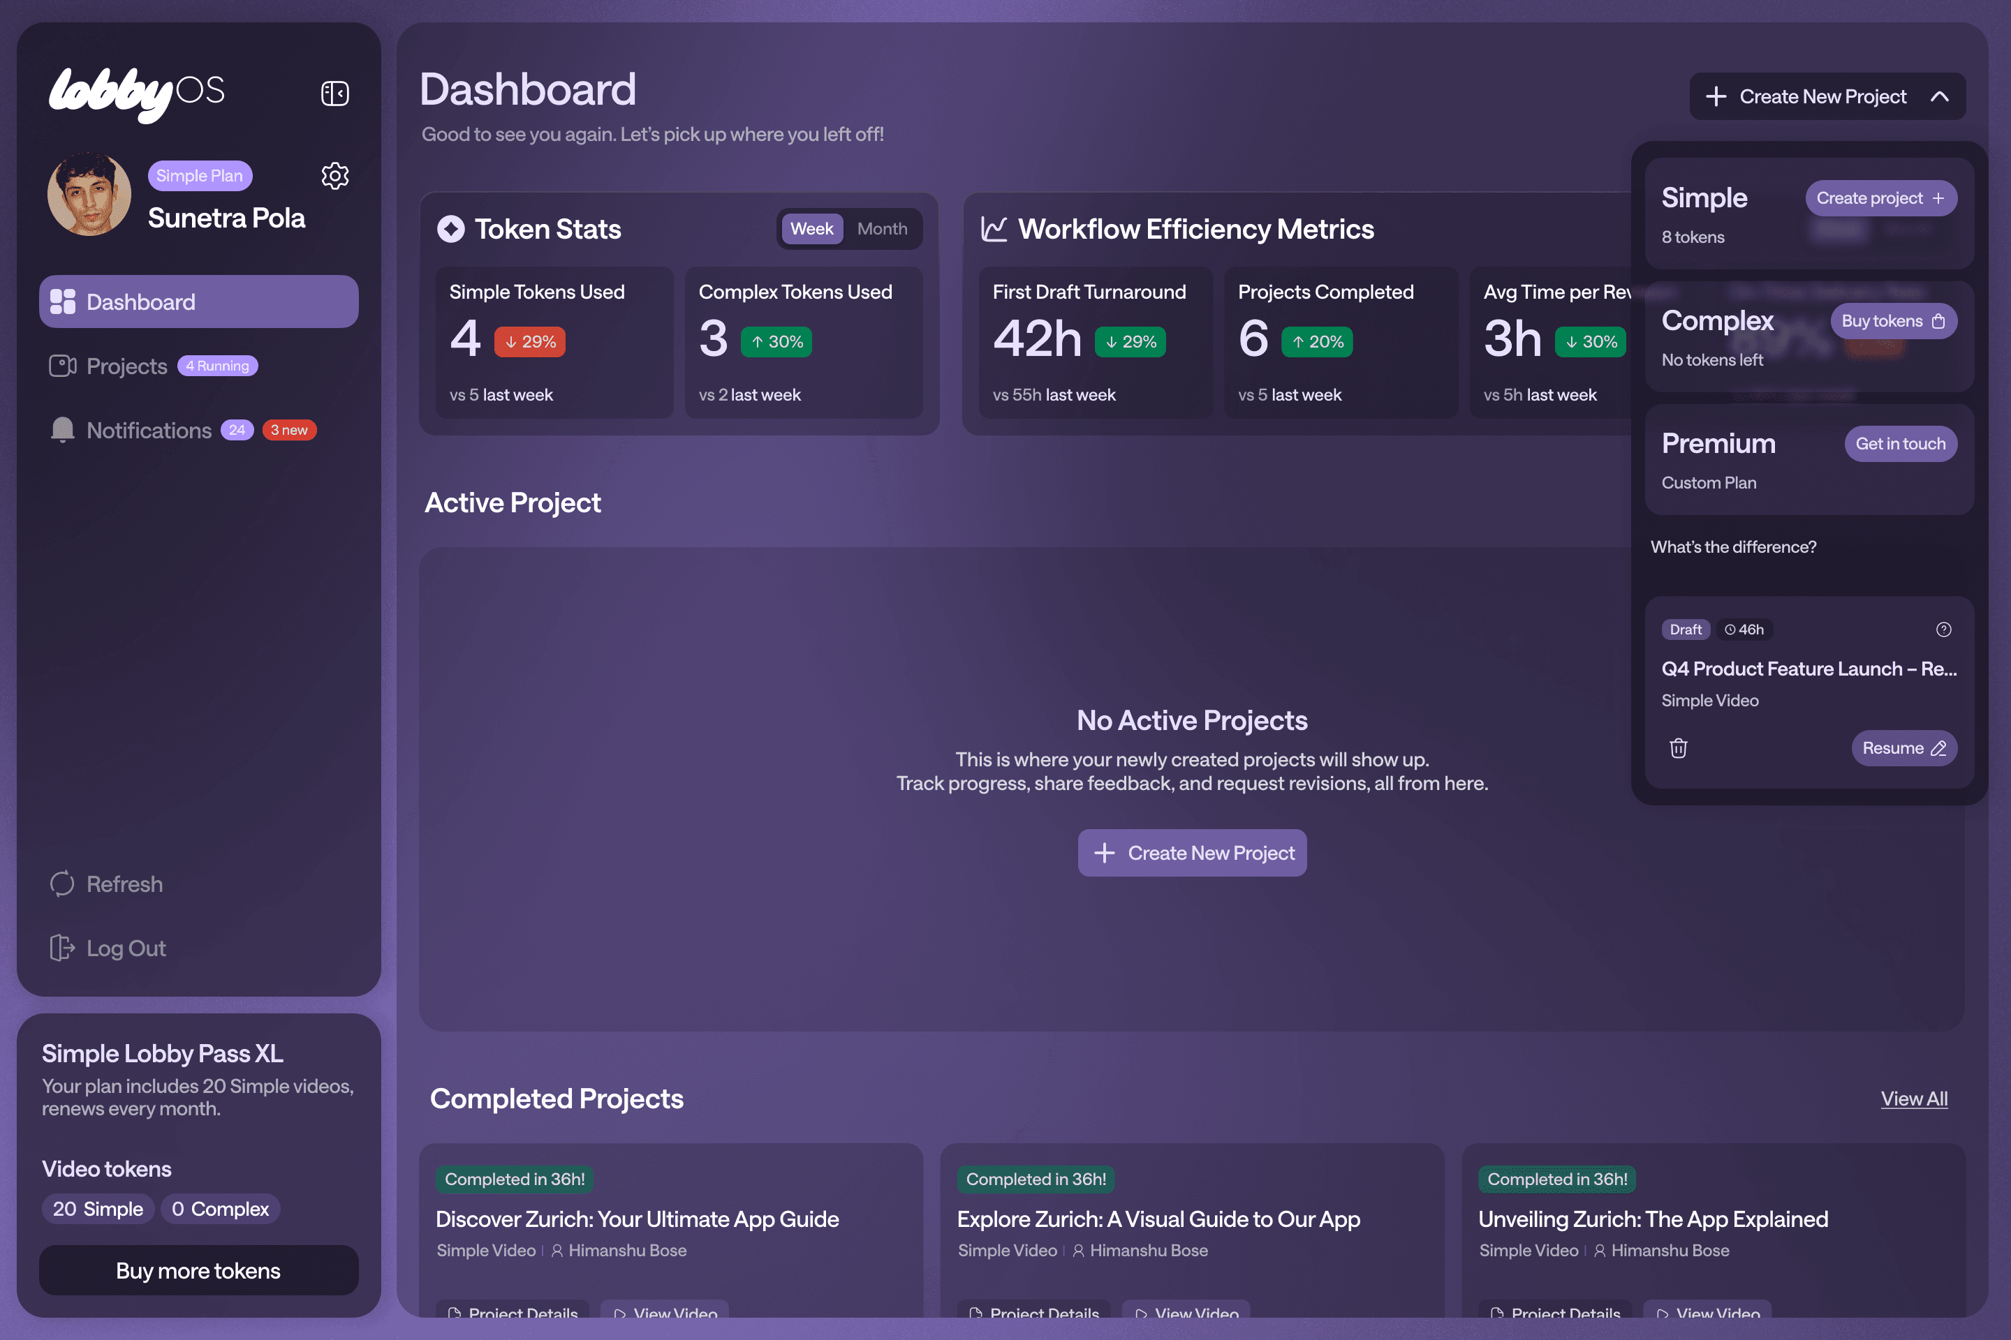Click the Log Out icon
This screenshot has height=1340, width=2011.
click(62, 948)
